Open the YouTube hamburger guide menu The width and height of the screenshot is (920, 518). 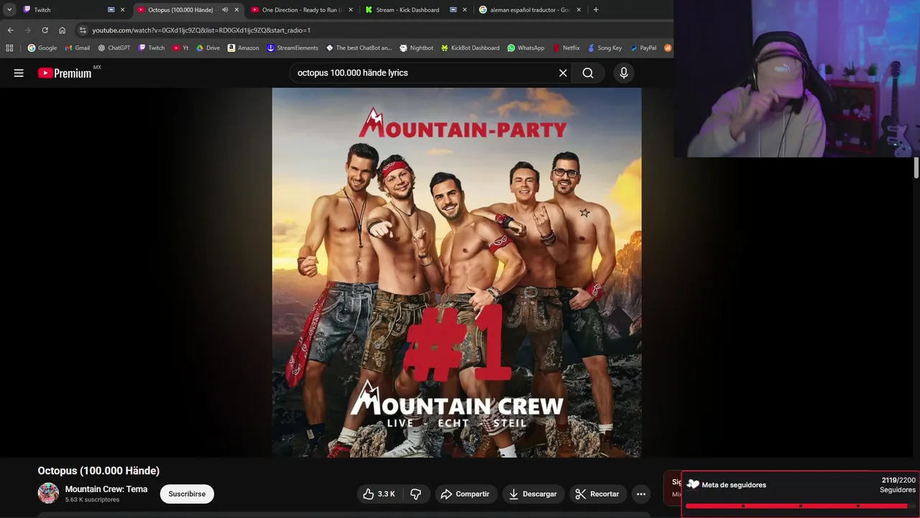[19, 73]
